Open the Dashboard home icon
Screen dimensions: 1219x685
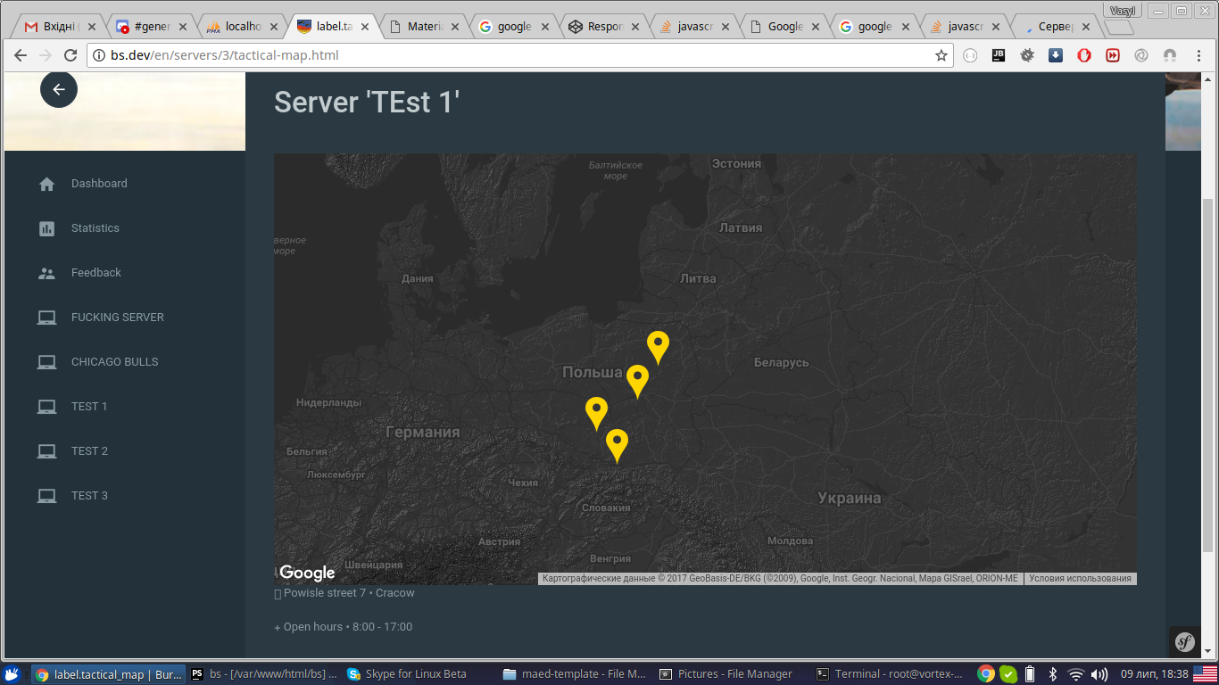pos(47,184)
